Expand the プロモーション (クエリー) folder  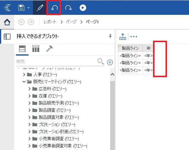point(29,124)
